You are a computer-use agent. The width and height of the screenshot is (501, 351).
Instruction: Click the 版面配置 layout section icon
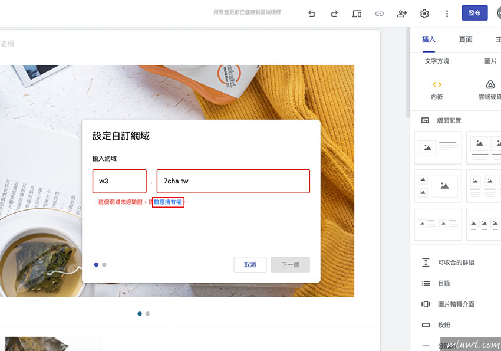425,120
